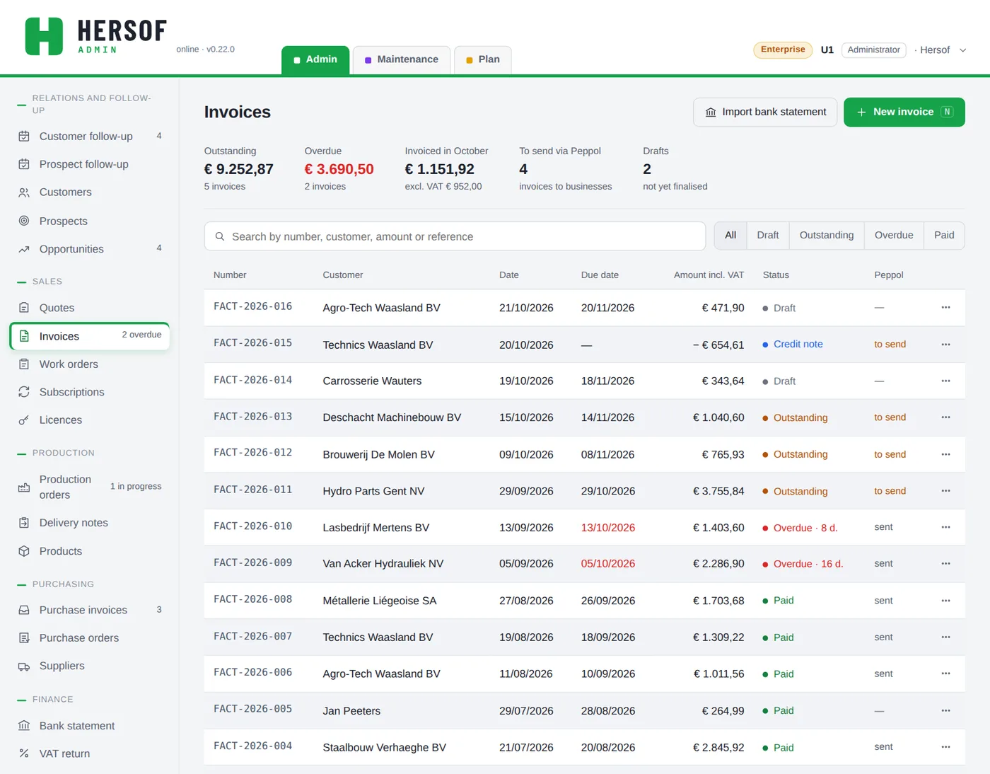Click the Customers people icon
Screen dimensions: 990x774
tap(24, 192)
